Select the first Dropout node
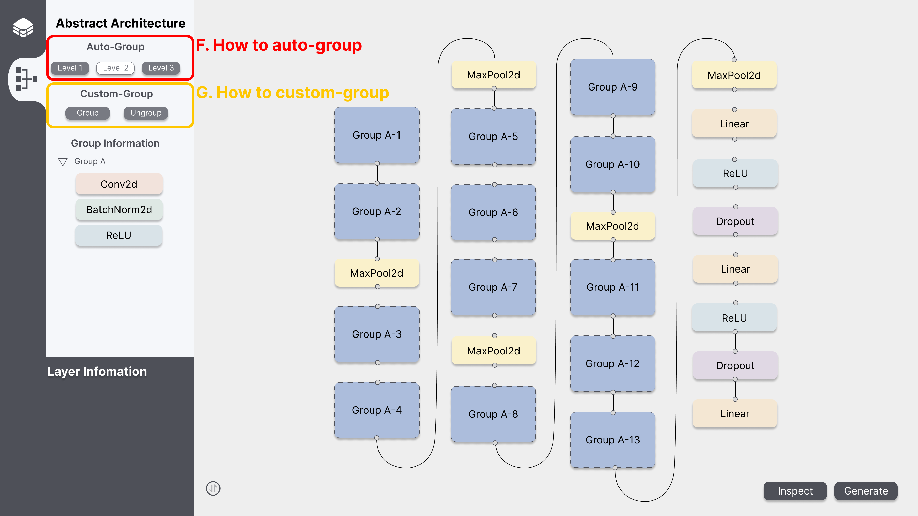Viewport: 918px width, 516px height. tap(735, 221)
